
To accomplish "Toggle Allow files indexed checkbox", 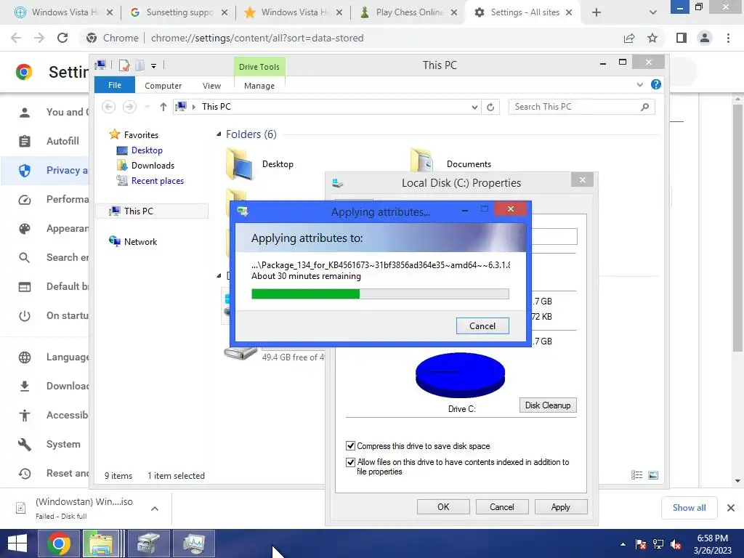I will [350, 461].
